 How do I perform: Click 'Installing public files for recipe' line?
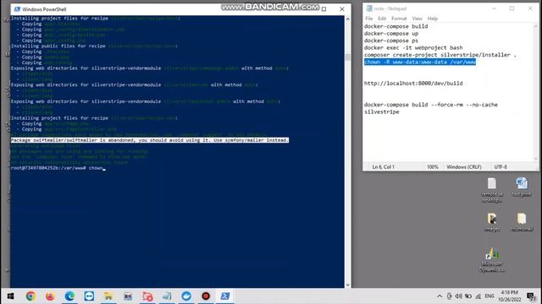[94, 46]
